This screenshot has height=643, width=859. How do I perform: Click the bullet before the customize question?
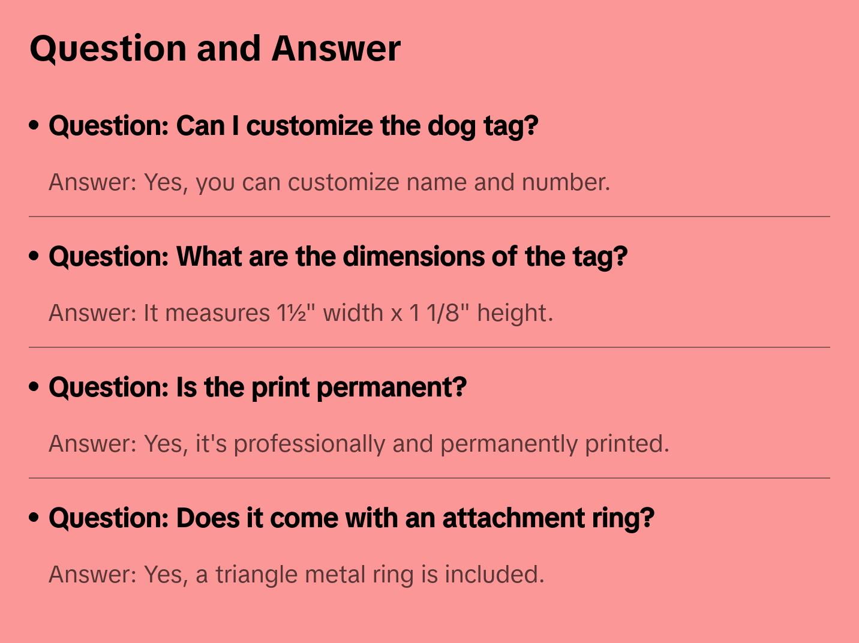pyautogui.click(x=34, y=125)
